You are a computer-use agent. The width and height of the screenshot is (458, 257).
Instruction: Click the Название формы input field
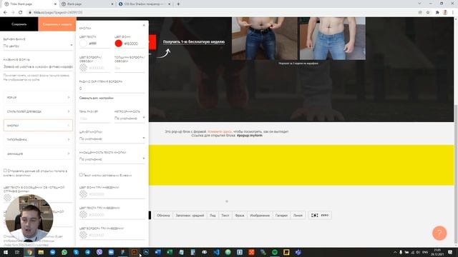tap(38, 66)
